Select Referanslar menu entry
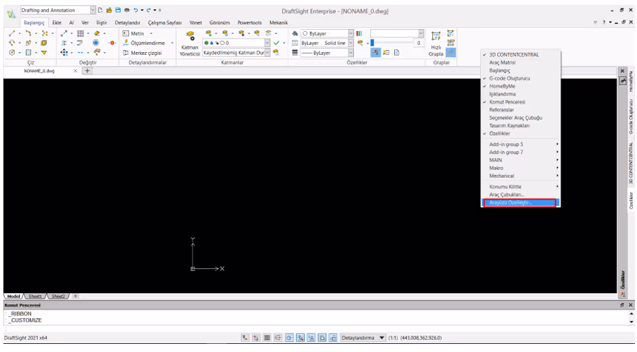 pos(520,110)
